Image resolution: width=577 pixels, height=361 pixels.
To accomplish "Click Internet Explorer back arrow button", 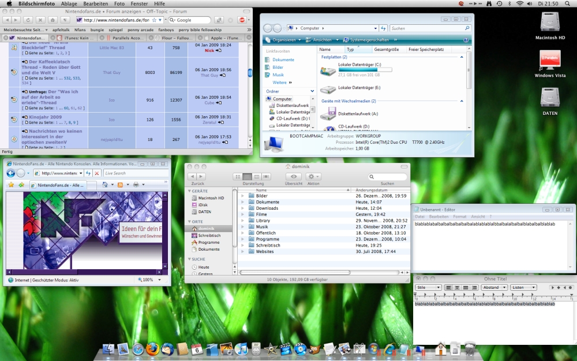I will [10, 173].
